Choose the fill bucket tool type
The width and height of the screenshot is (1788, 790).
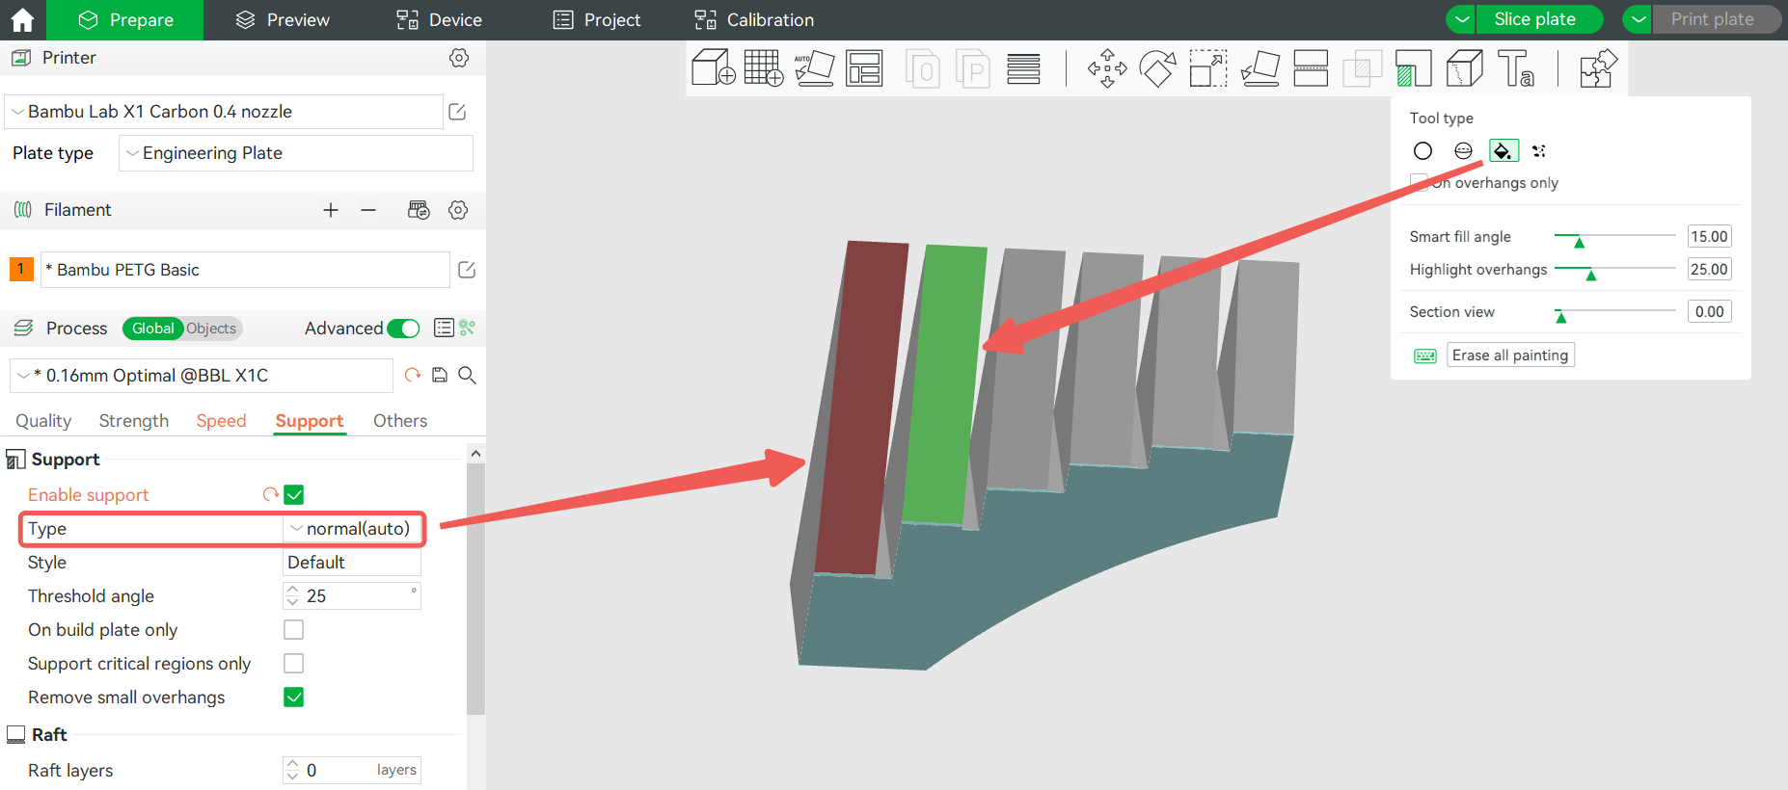click(x=1504, y=150)
